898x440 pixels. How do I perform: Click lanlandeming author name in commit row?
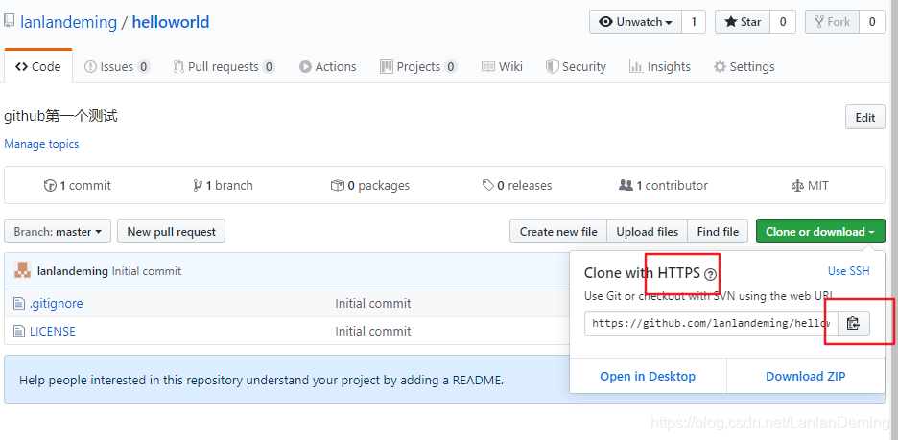point(73,271)
